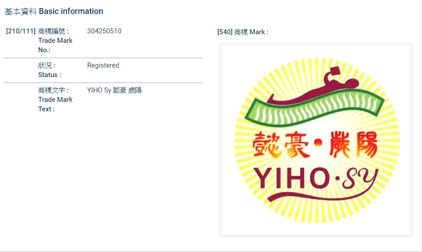Screen dimensions: 422x252
Task: Click the Registered status value
Action: click(x=103, y=65)
